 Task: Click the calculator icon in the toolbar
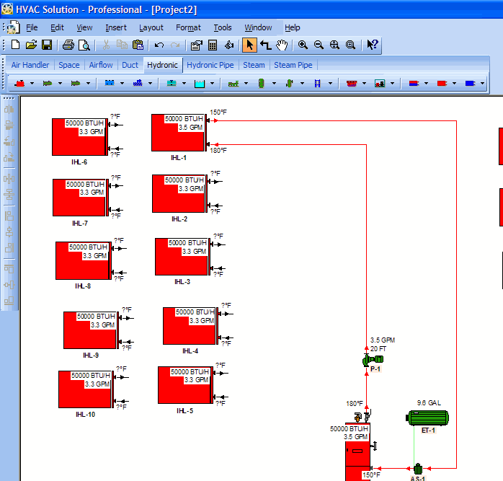[x=213, y=45]
